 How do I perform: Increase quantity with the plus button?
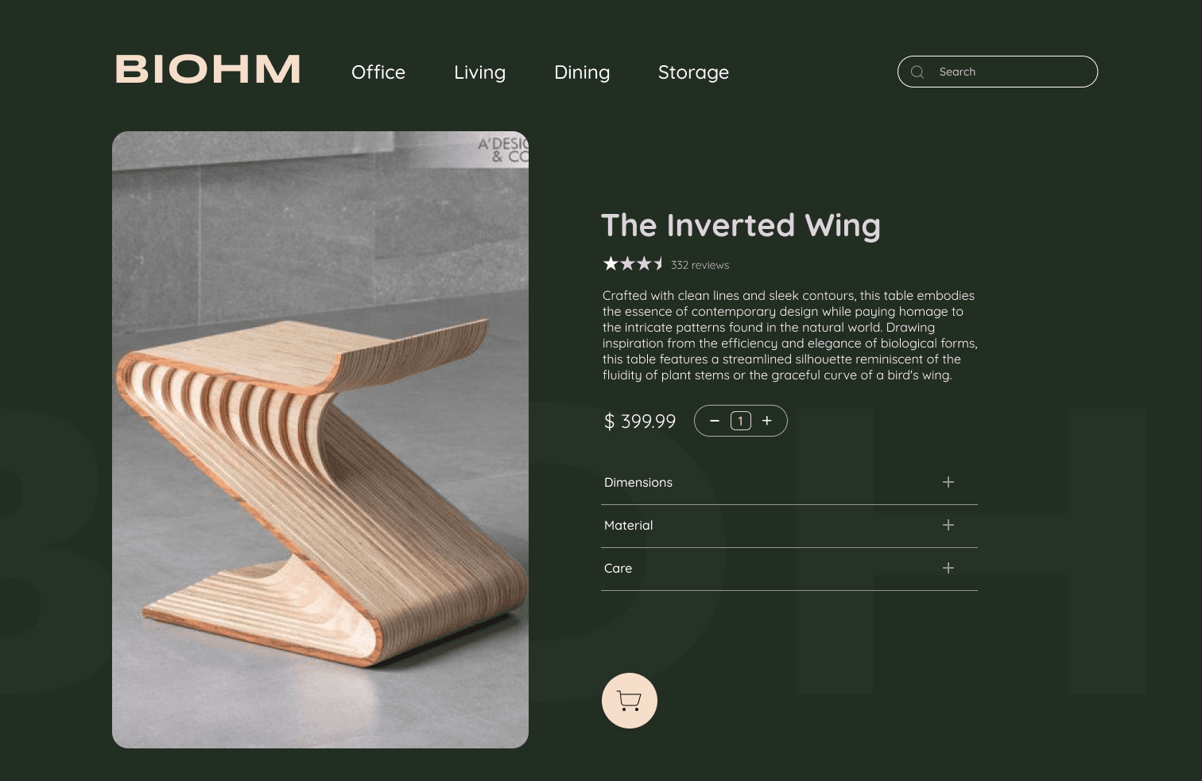click(x=767, y=421)
